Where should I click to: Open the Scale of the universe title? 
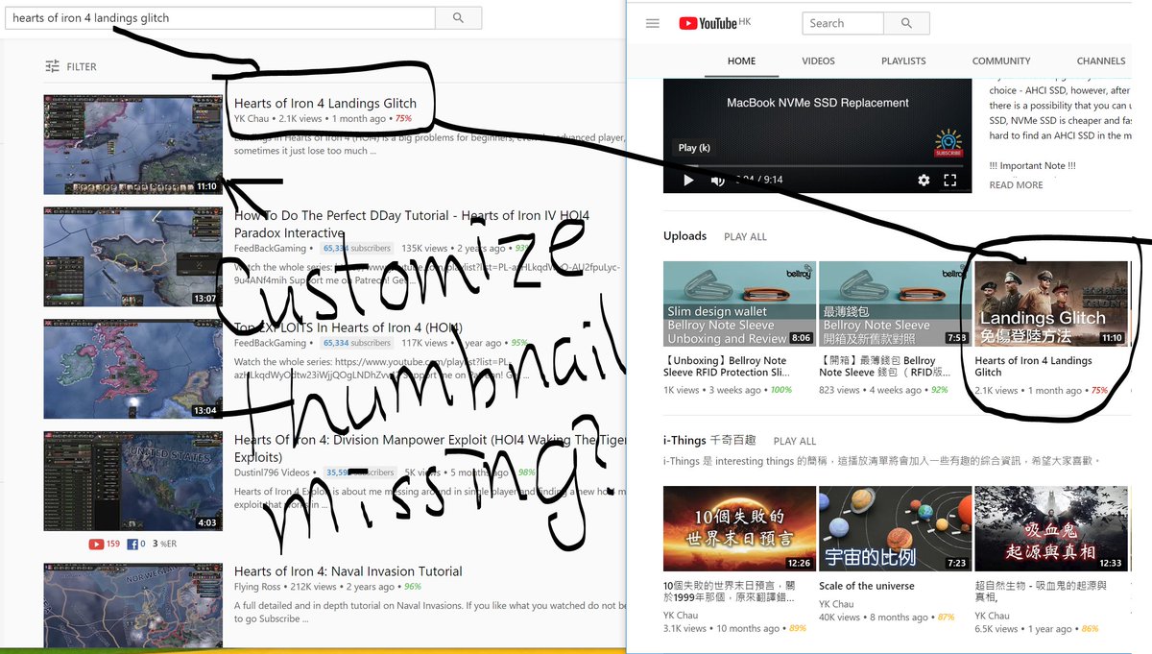click(867, 586)
